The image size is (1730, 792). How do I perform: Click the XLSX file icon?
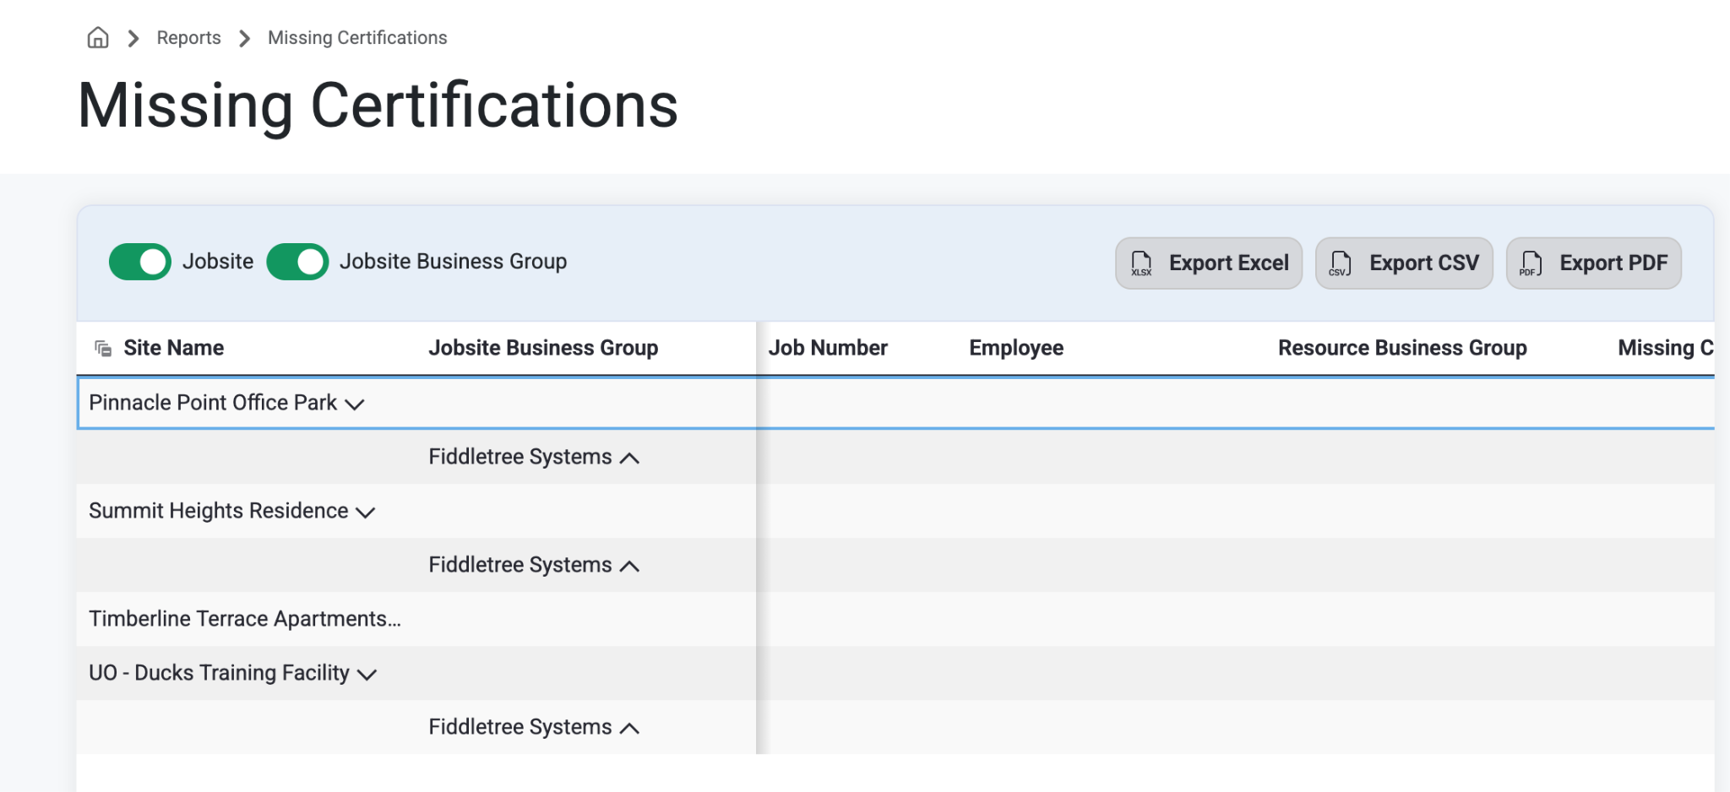point(1141,263)
